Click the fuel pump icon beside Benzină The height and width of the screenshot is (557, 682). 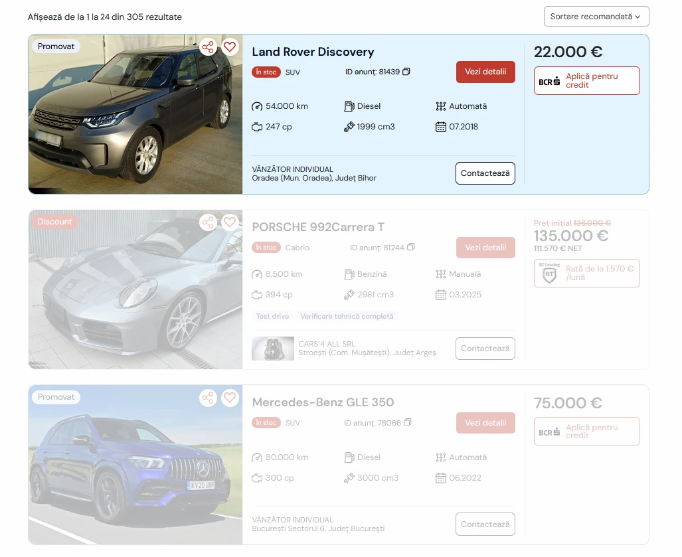(x=349, y=274)
